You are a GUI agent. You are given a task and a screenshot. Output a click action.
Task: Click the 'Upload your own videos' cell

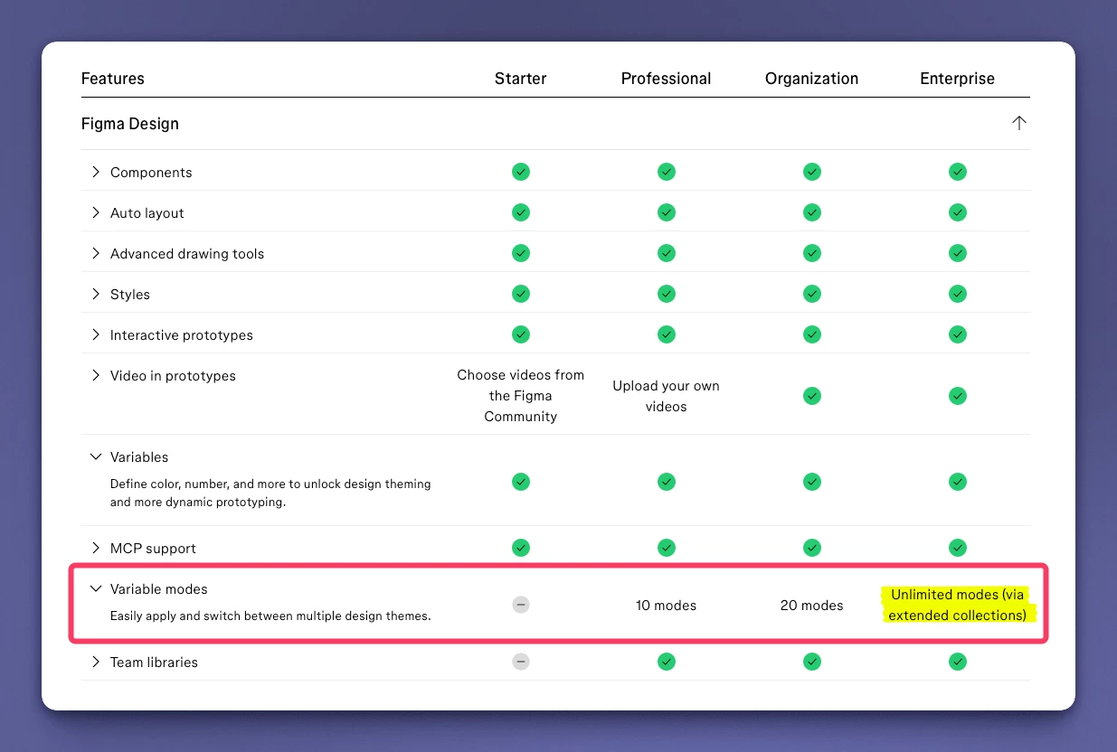click(x=666, y=396)
